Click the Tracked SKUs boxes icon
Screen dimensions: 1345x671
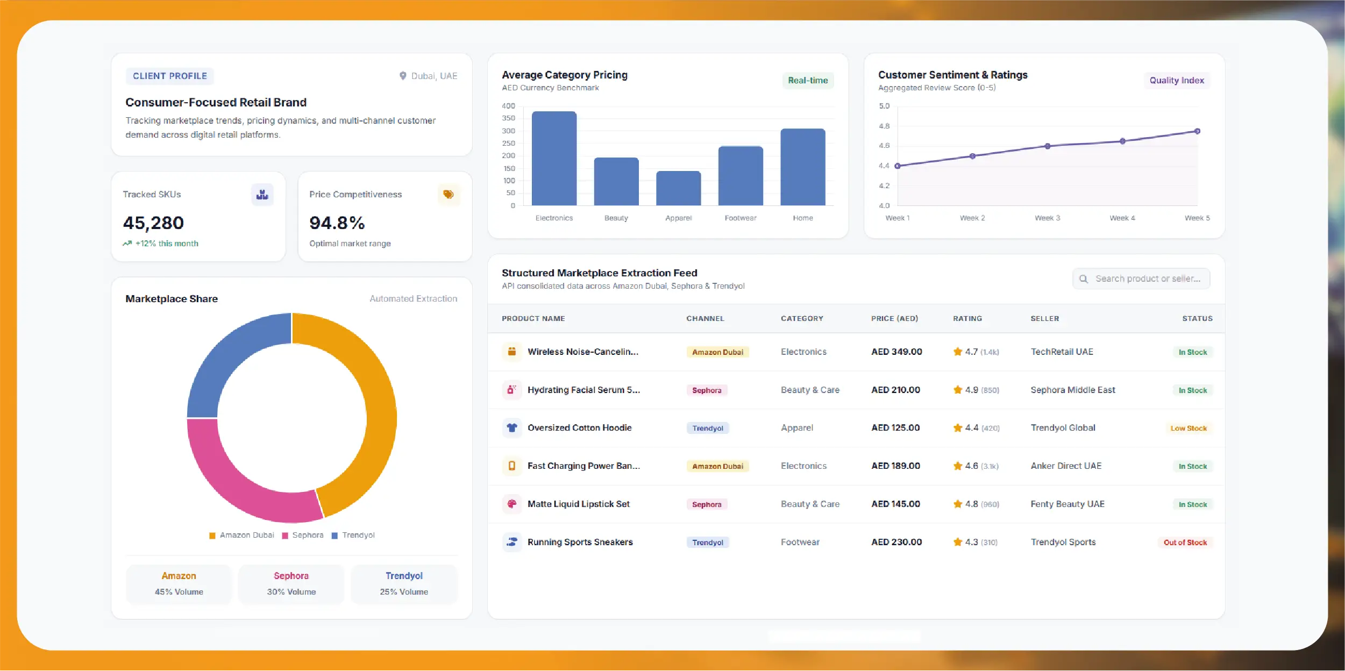click(262, 195)
